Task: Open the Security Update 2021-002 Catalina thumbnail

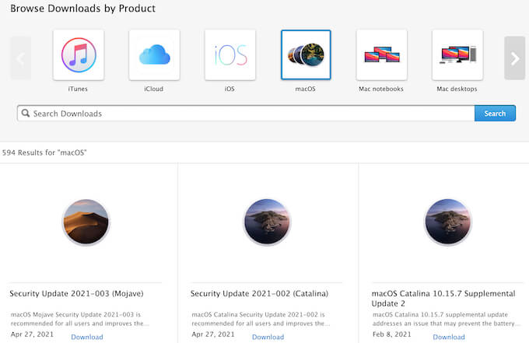Action: click(x=267, y=222)
